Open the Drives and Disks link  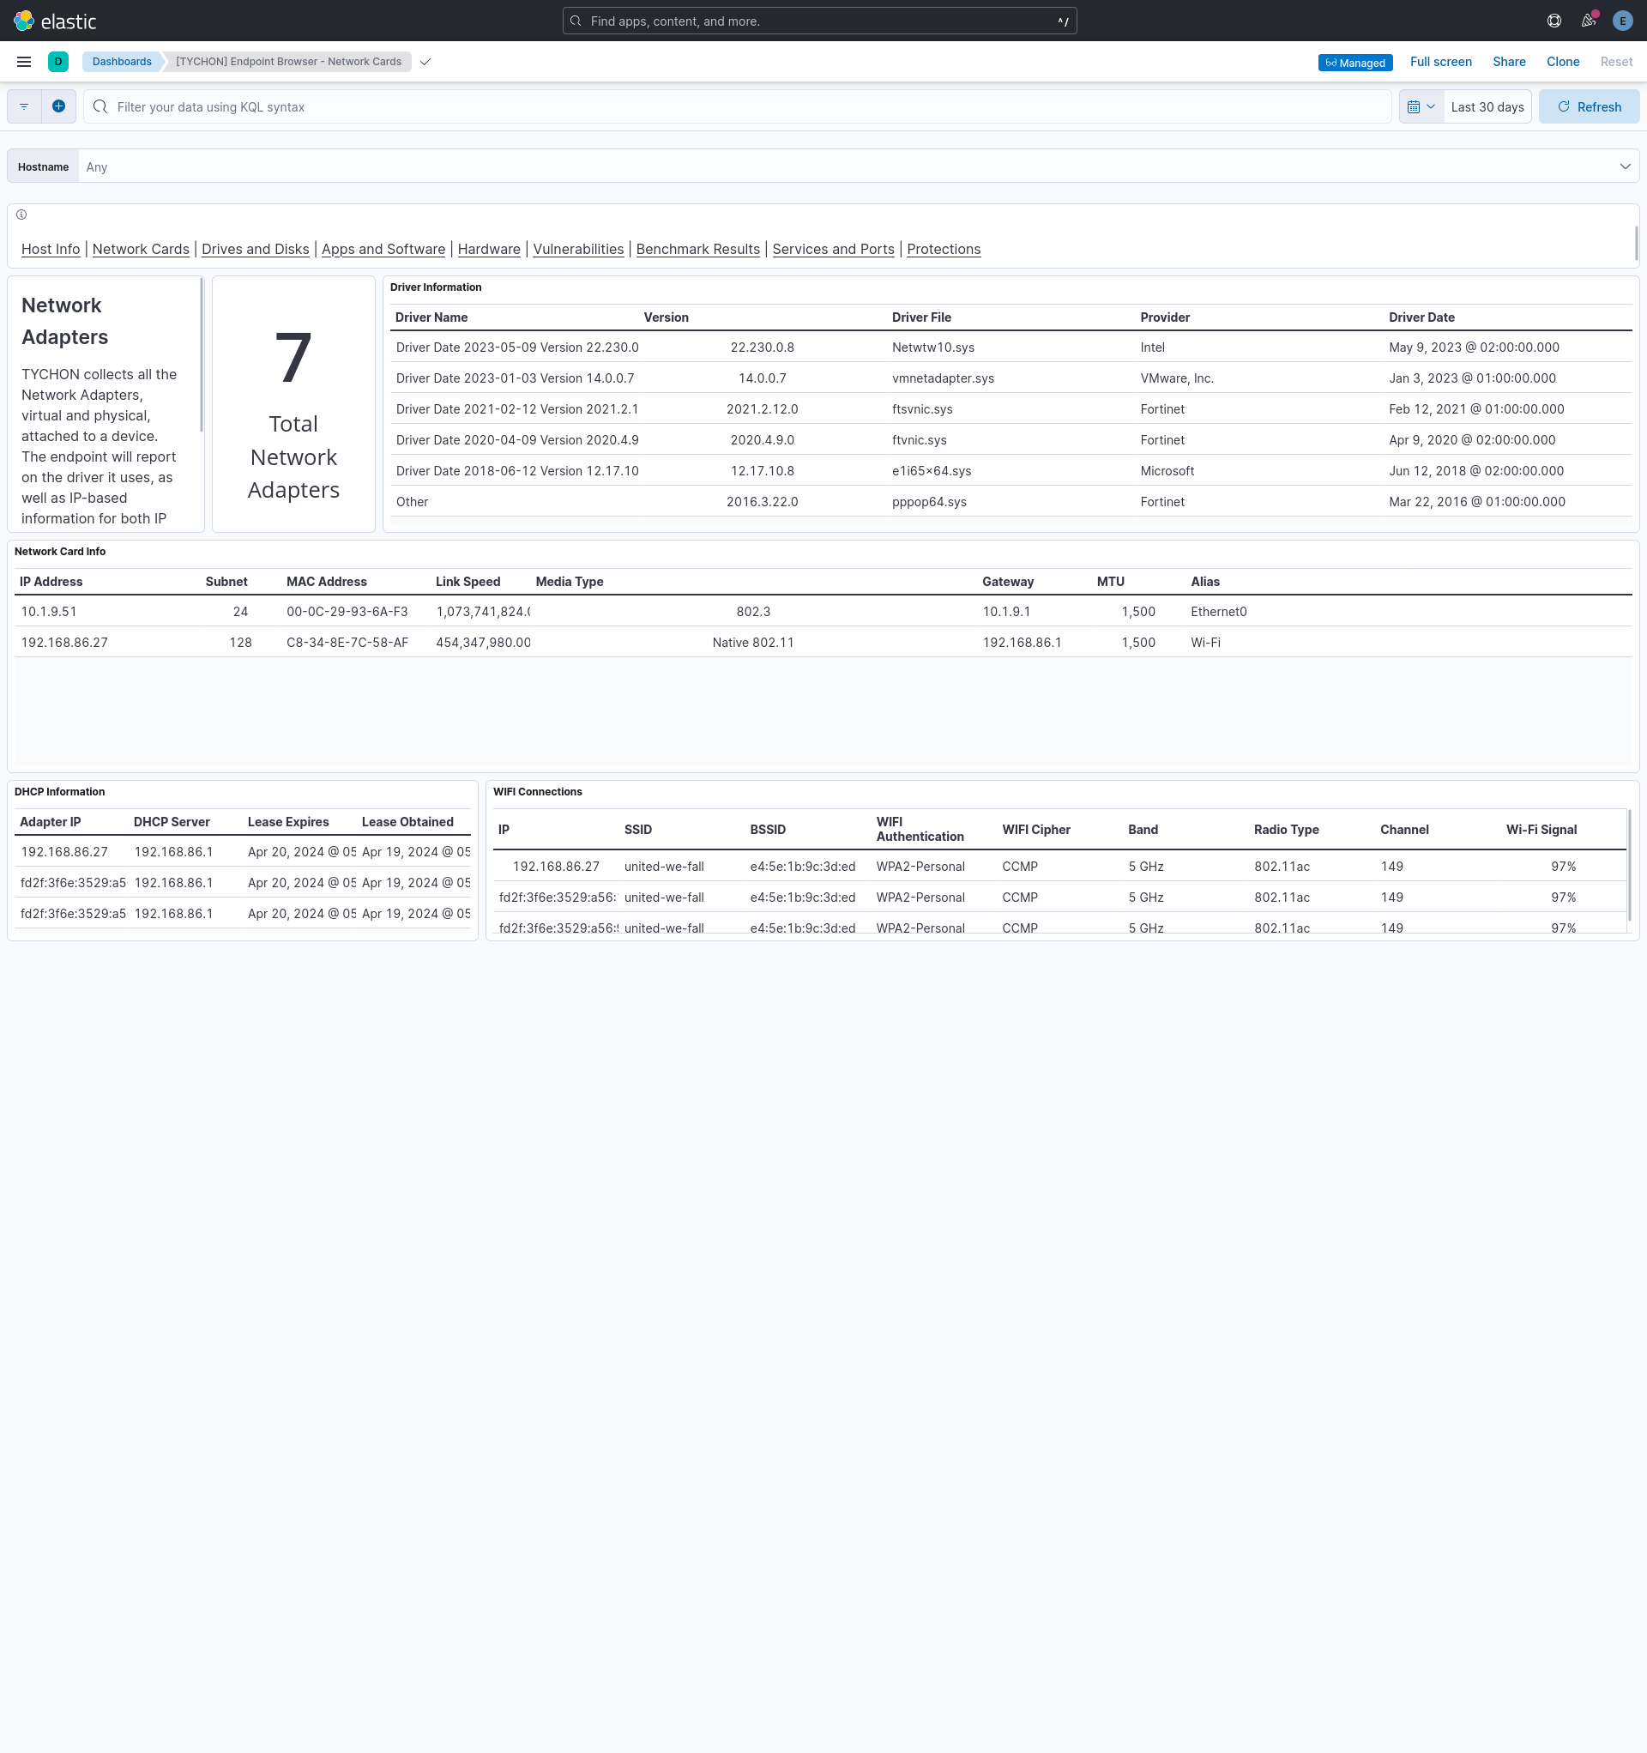[256, 249]
